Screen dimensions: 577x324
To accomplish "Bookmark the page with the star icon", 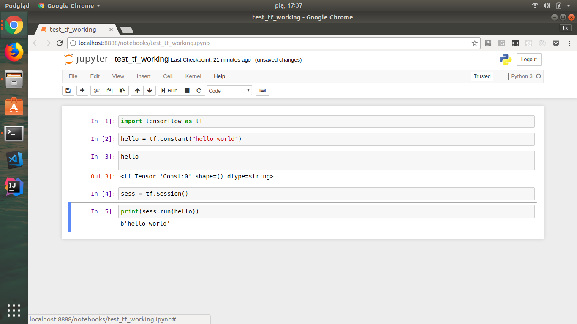I will [x=474, y=43].
